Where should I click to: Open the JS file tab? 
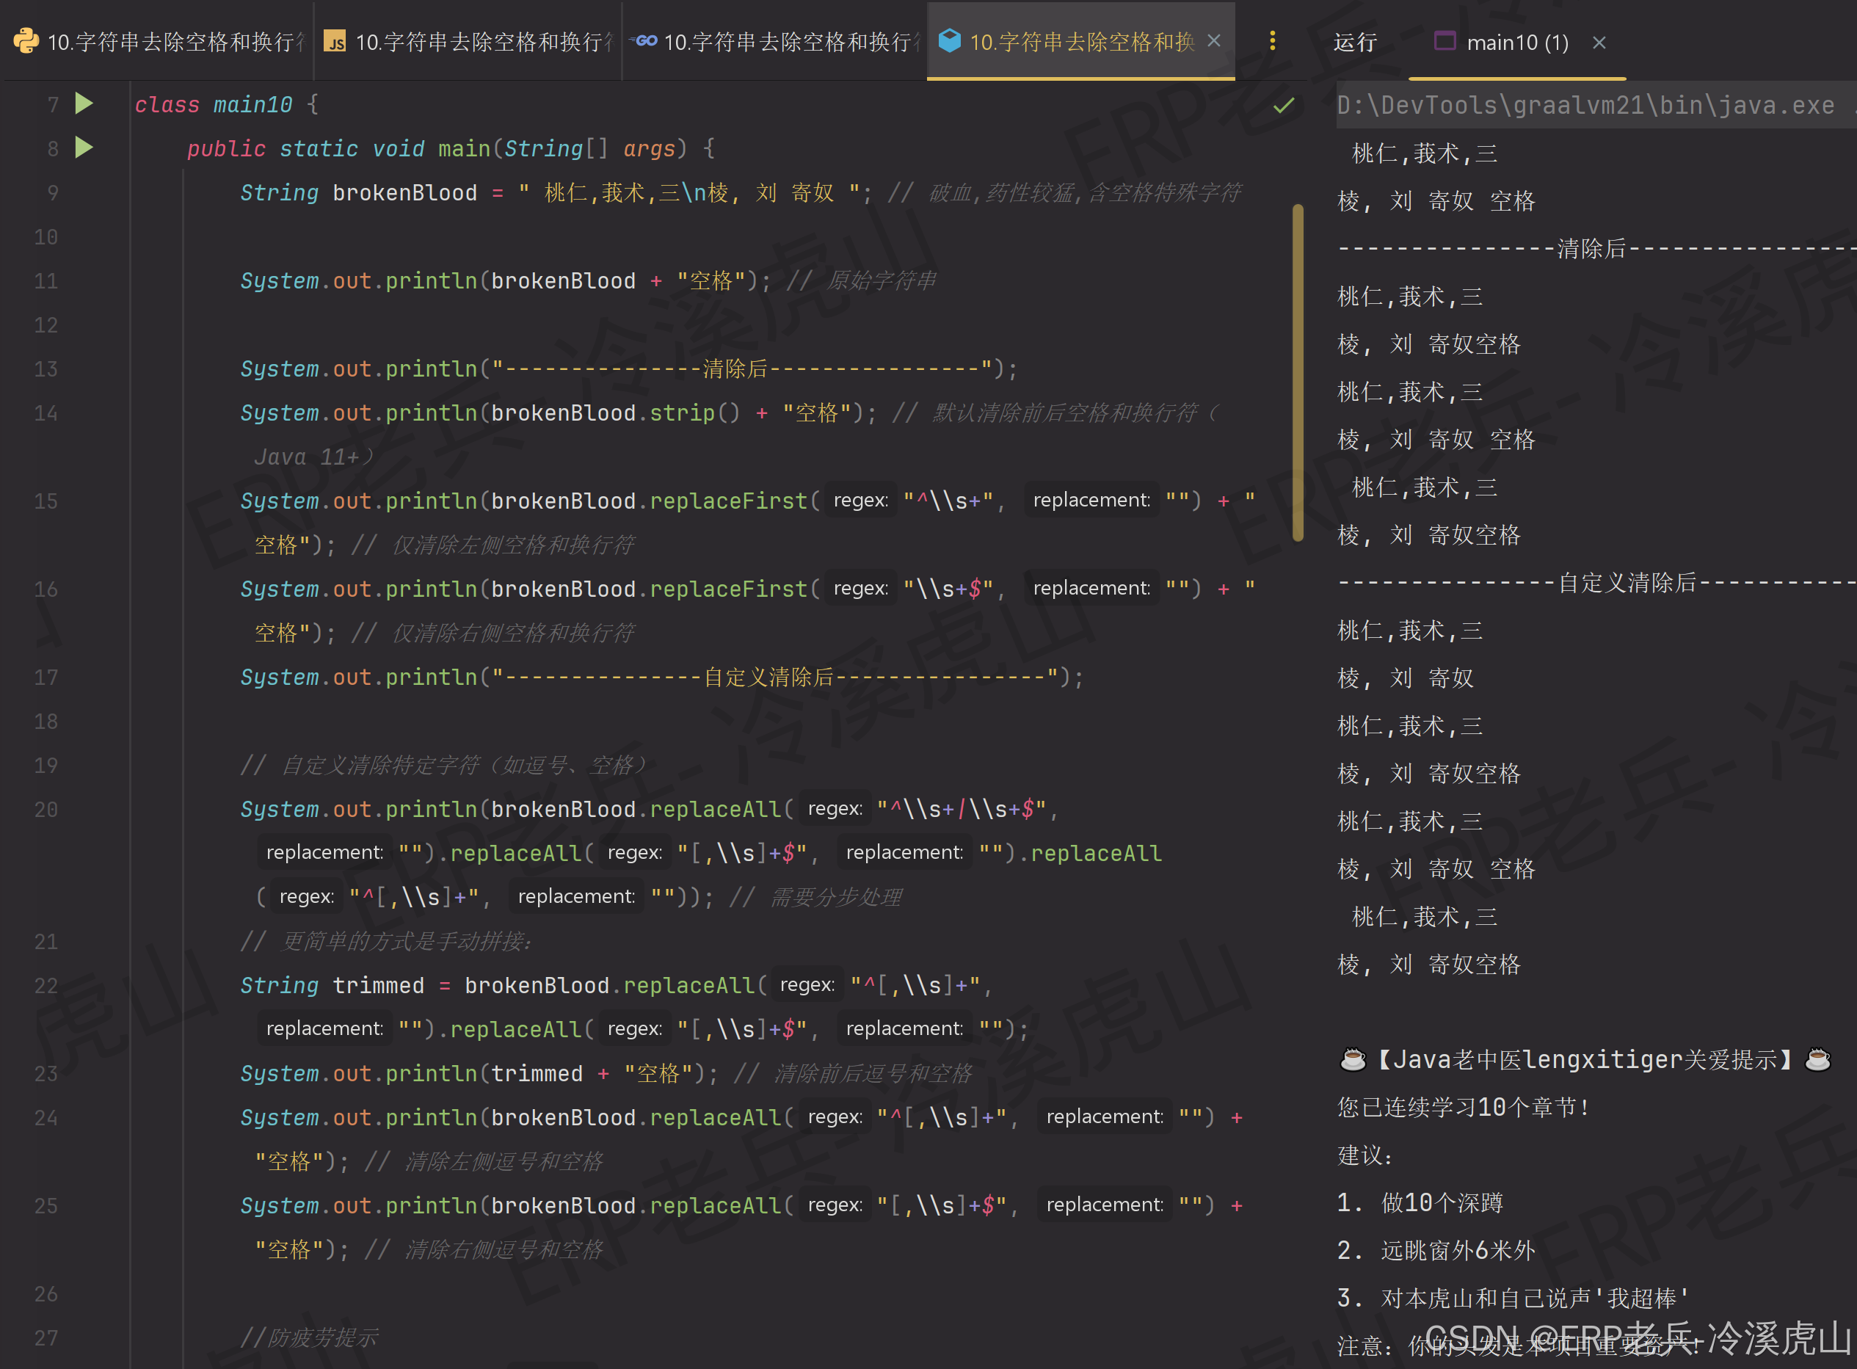pos(468,41)
